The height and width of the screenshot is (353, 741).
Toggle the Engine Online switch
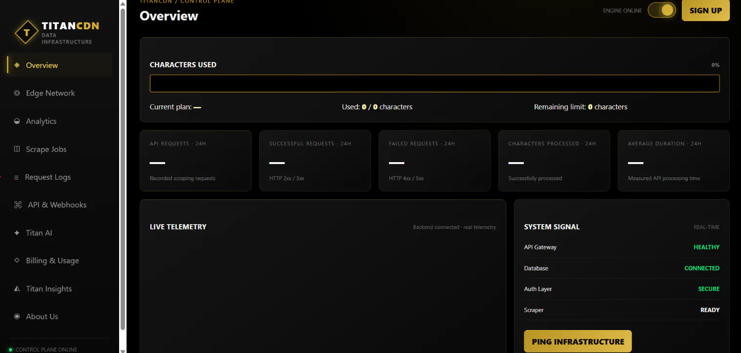[662, 10]
